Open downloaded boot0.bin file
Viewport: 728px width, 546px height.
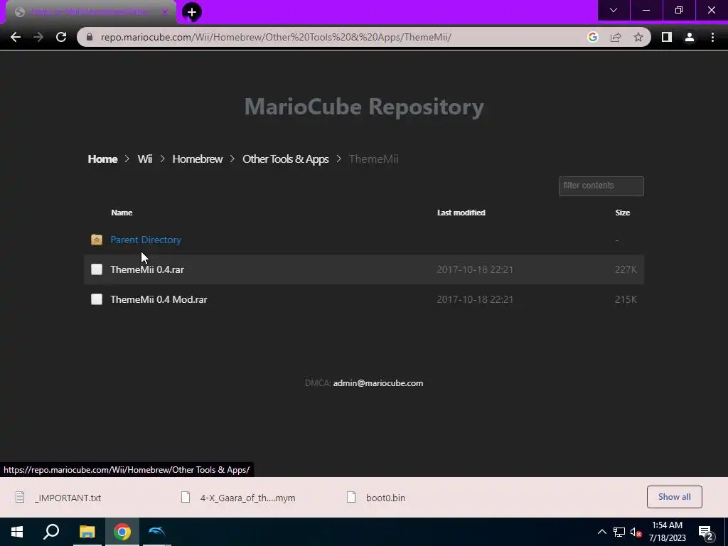click(x=385, y=498)
